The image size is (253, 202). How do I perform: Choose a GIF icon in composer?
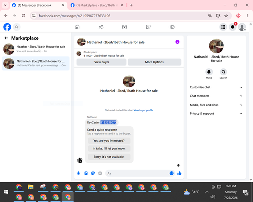(100, 173)
